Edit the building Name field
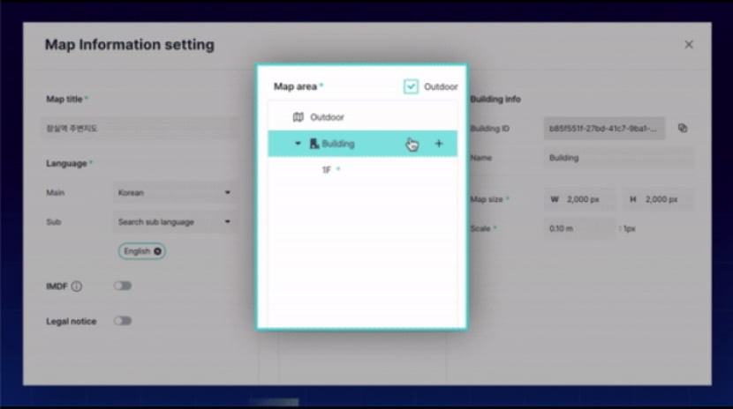Image resolution: width=733 pixels, height=409 pixels. point(618,158)
